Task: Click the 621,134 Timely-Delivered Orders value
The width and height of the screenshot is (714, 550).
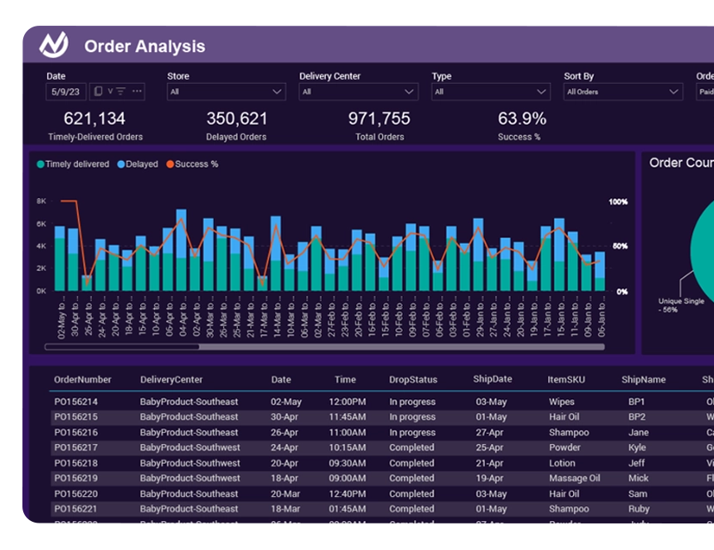Action: pos(95,119)
